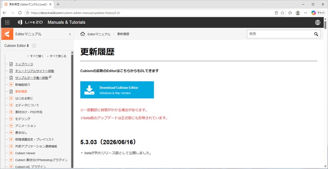Click the globe language icon

317,23
